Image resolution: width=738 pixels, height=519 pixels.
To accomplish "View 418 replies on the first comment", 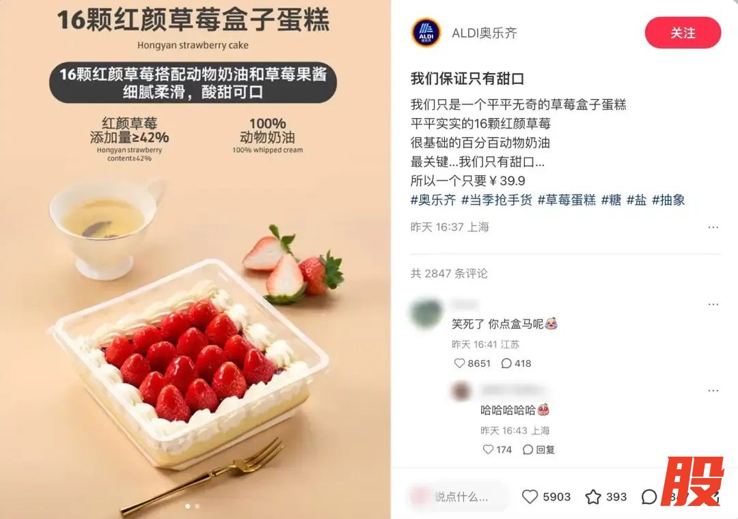I will (517, 363).
